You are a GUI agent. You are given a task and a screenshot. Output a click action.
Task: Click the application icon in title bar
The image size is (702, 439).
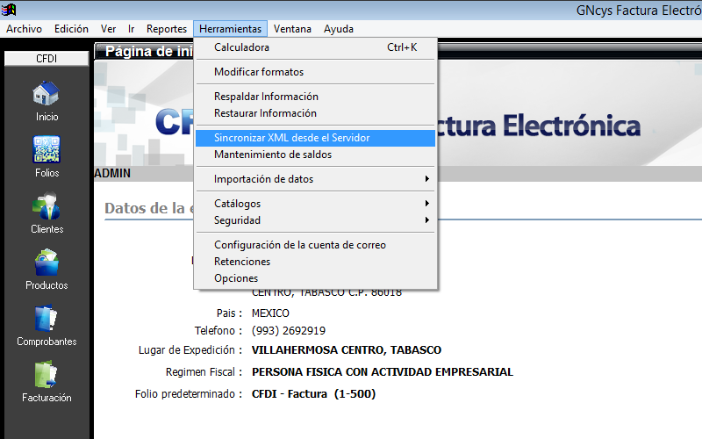click(x=9, y=9)
